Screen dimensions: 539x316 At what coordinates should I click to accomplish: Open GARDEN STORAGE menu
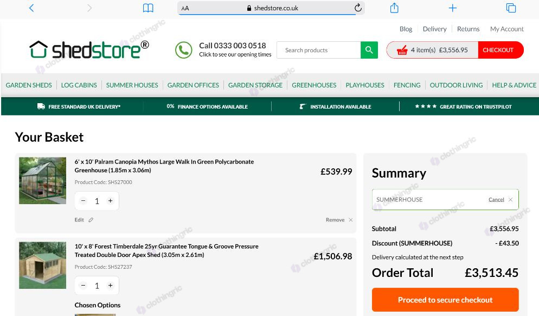tap(255, 85)
